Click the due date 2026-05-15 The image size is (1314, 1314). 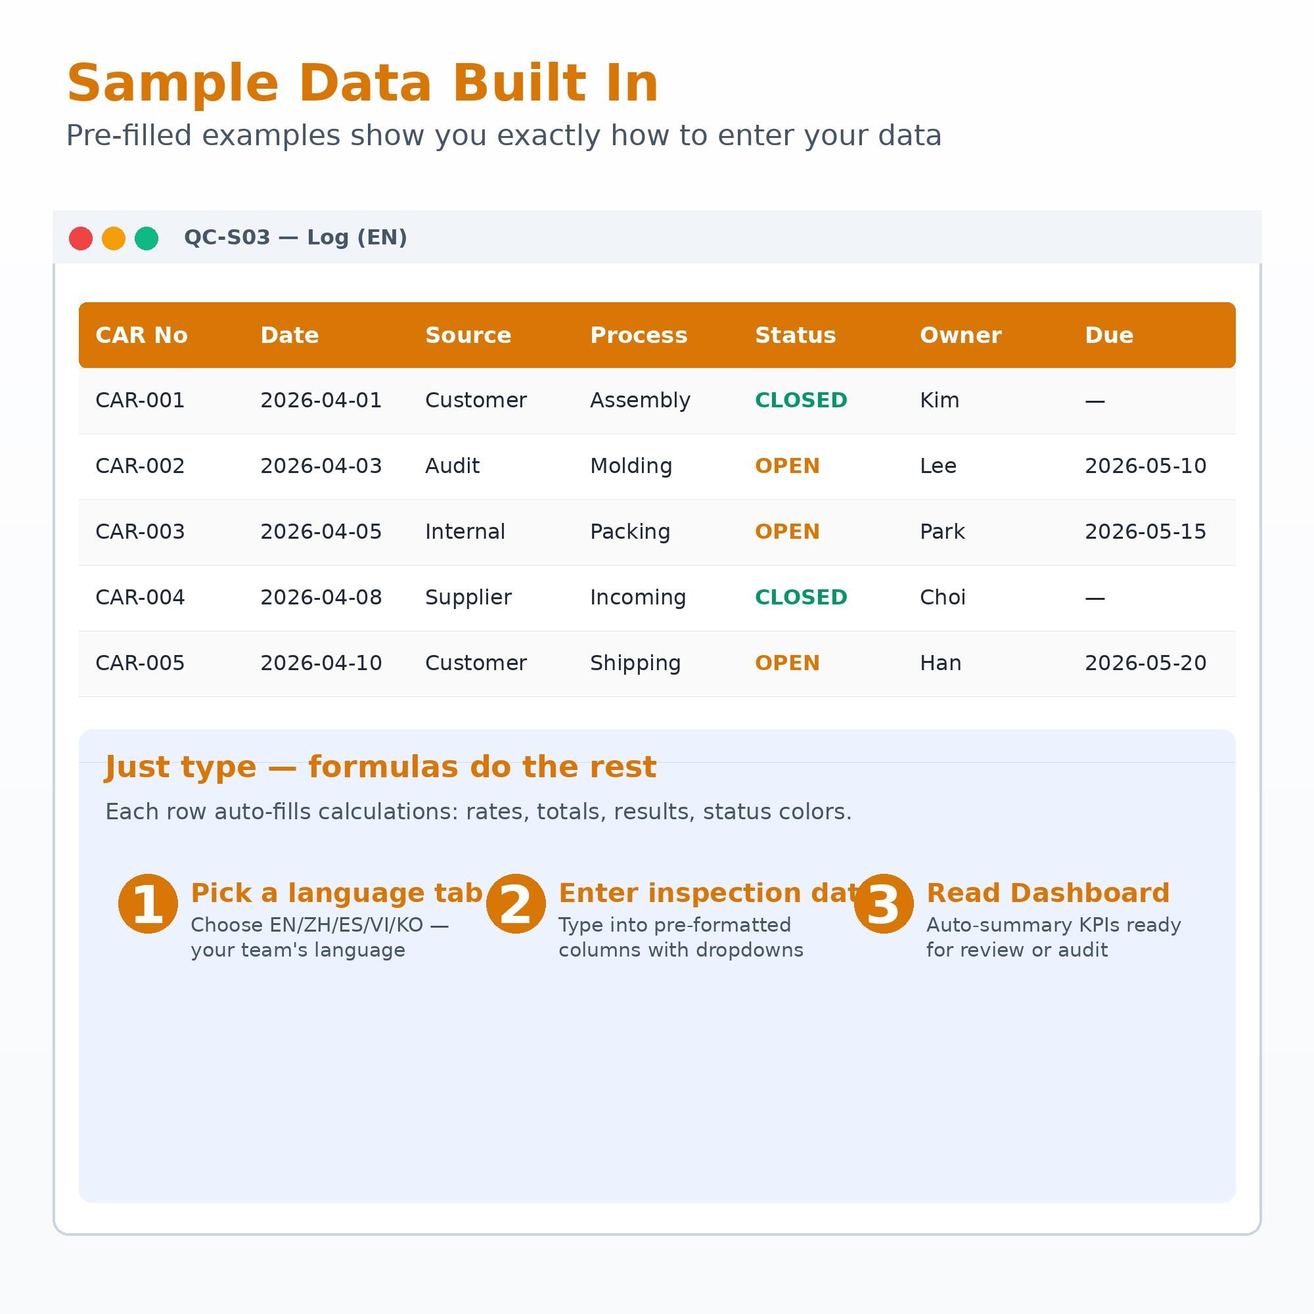click(x=1145, y=532)
